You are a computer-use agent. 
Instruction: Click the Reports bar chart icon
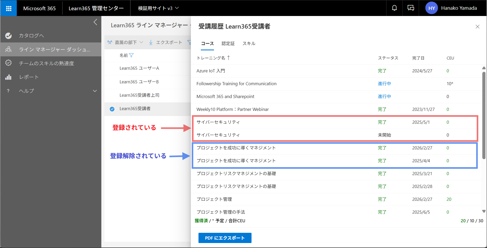pyautogui.click(x=8, y=77)
